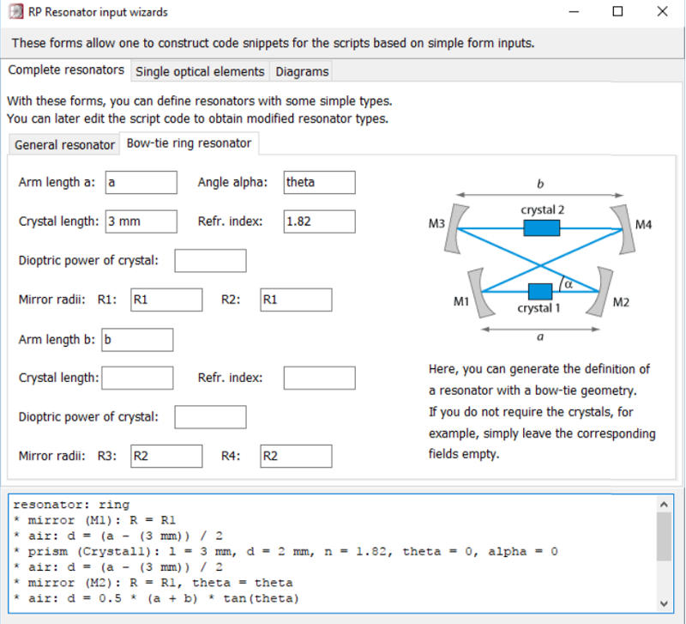Screen dimensions: 686x624
Task: Click the code output scrollbar thumb
Action: (x=664, y=536)
